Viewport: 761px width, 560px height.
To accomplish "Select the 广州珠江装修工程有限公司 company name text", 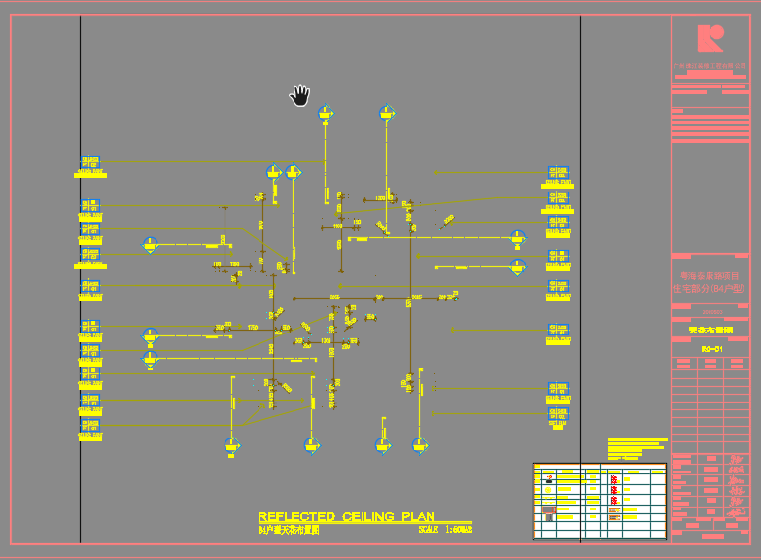I will (709, 65).
